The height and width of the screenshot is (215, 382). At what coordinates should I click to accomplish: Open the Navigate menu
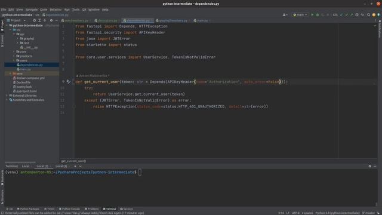pyautogui.click(x=32, y=10)
